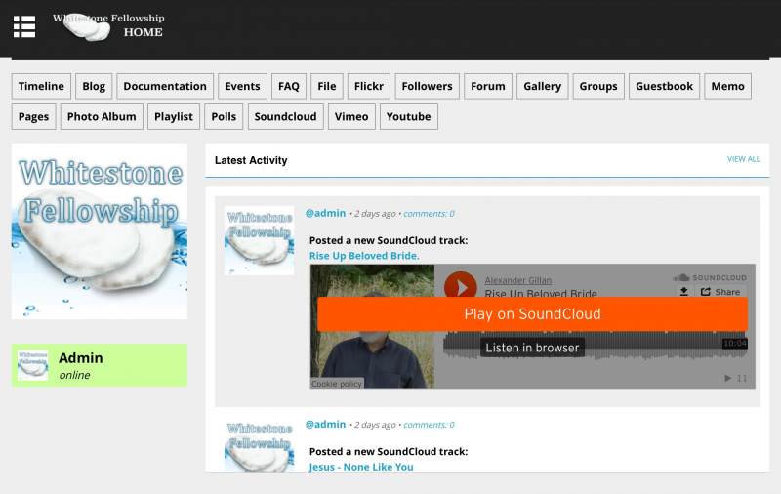Click the Listen in browser button
The height and width of the screenshot is (494, 781).
pos(532,348)
